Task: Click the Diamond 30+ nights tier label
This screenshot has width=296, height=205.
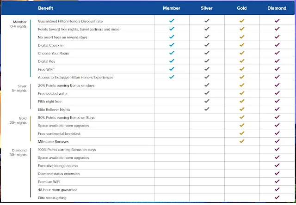Action: [x=18, y=152]
